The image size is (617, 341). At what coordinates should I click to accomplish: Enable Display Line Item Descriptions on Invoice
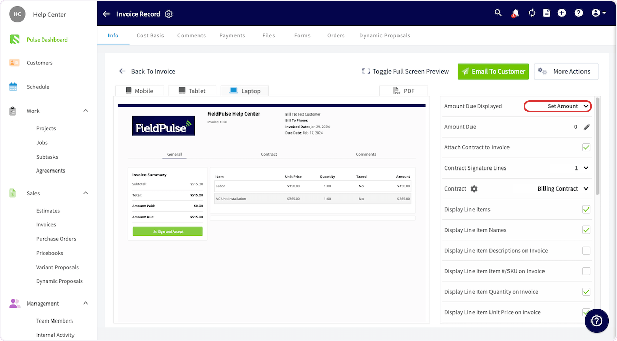pyautogui.click(x=586, y=251)
